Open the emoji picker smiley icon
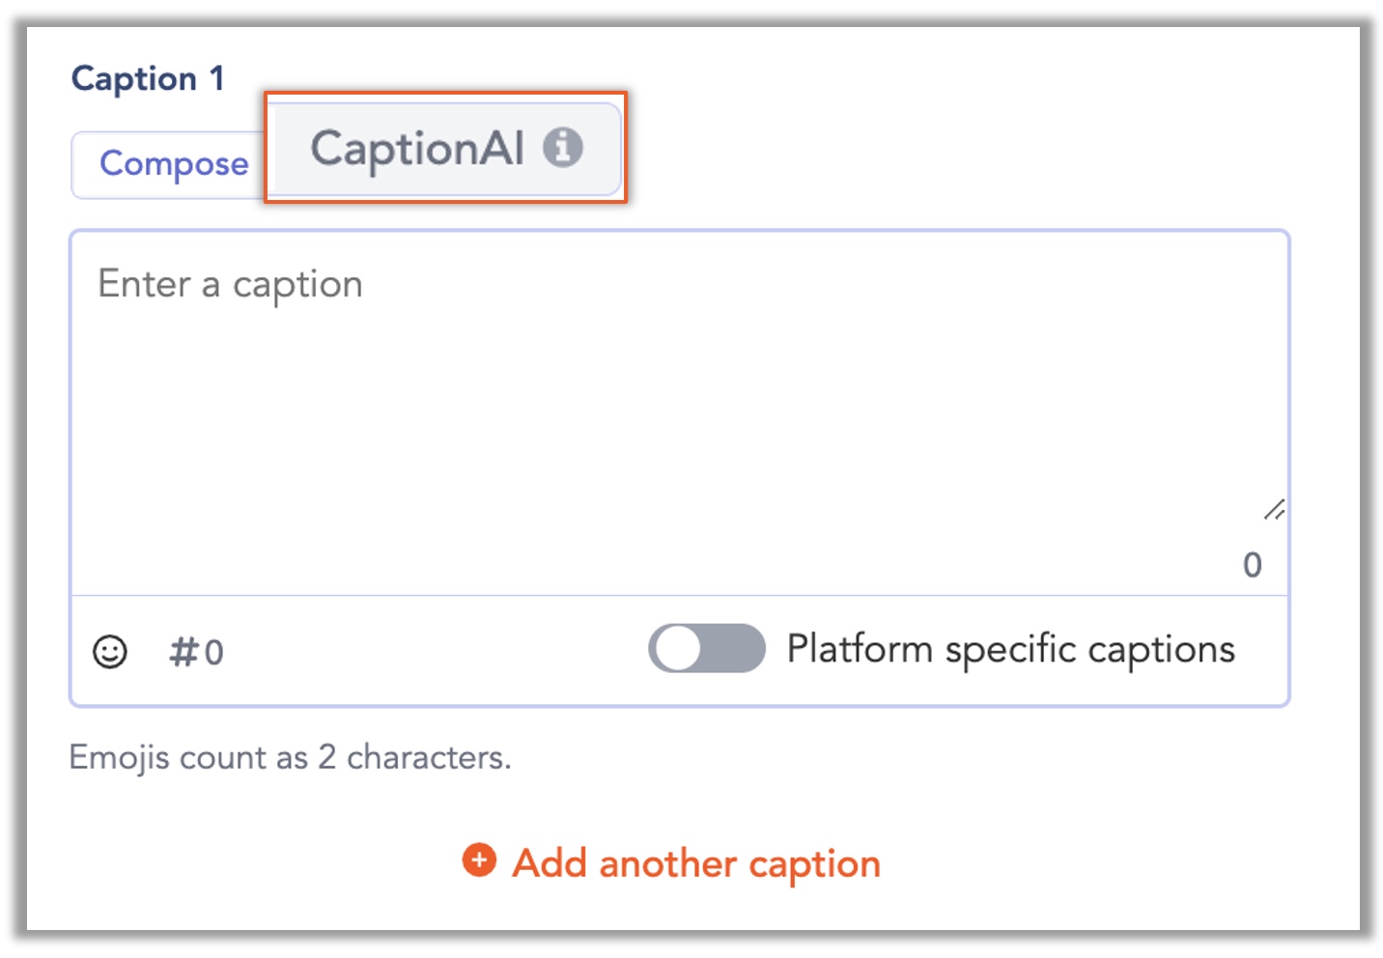 click(110, 652)
